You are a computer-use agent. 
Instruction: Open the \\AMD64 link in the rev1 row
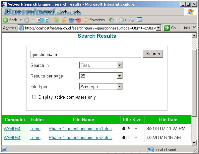click(x=12, y=128)
